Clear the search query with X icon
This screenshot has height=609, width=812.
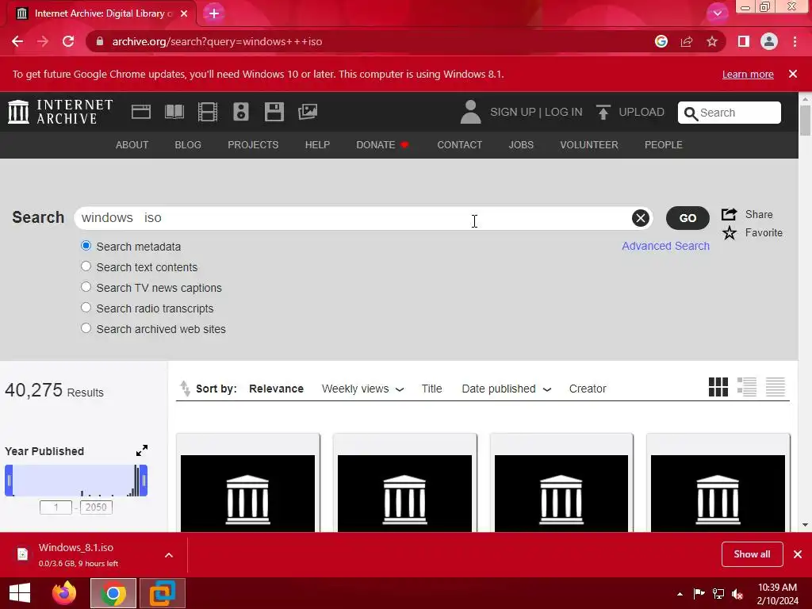(x=641, y=218)
